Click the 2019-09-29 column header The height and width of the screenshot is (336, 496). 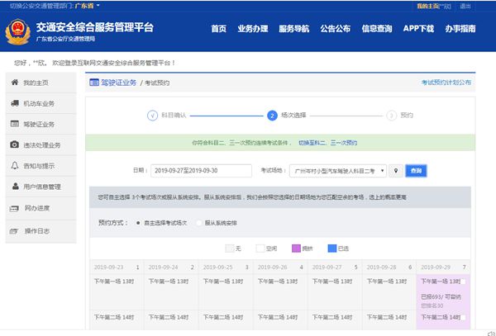(443, 267)
